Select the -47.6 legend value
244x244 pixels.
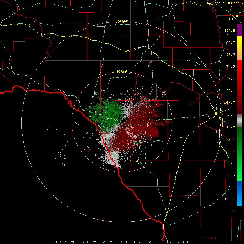point(230,151)
